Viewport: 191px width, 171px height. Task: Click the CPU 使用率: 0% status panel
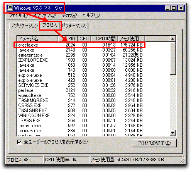click(x=67, y=160)
